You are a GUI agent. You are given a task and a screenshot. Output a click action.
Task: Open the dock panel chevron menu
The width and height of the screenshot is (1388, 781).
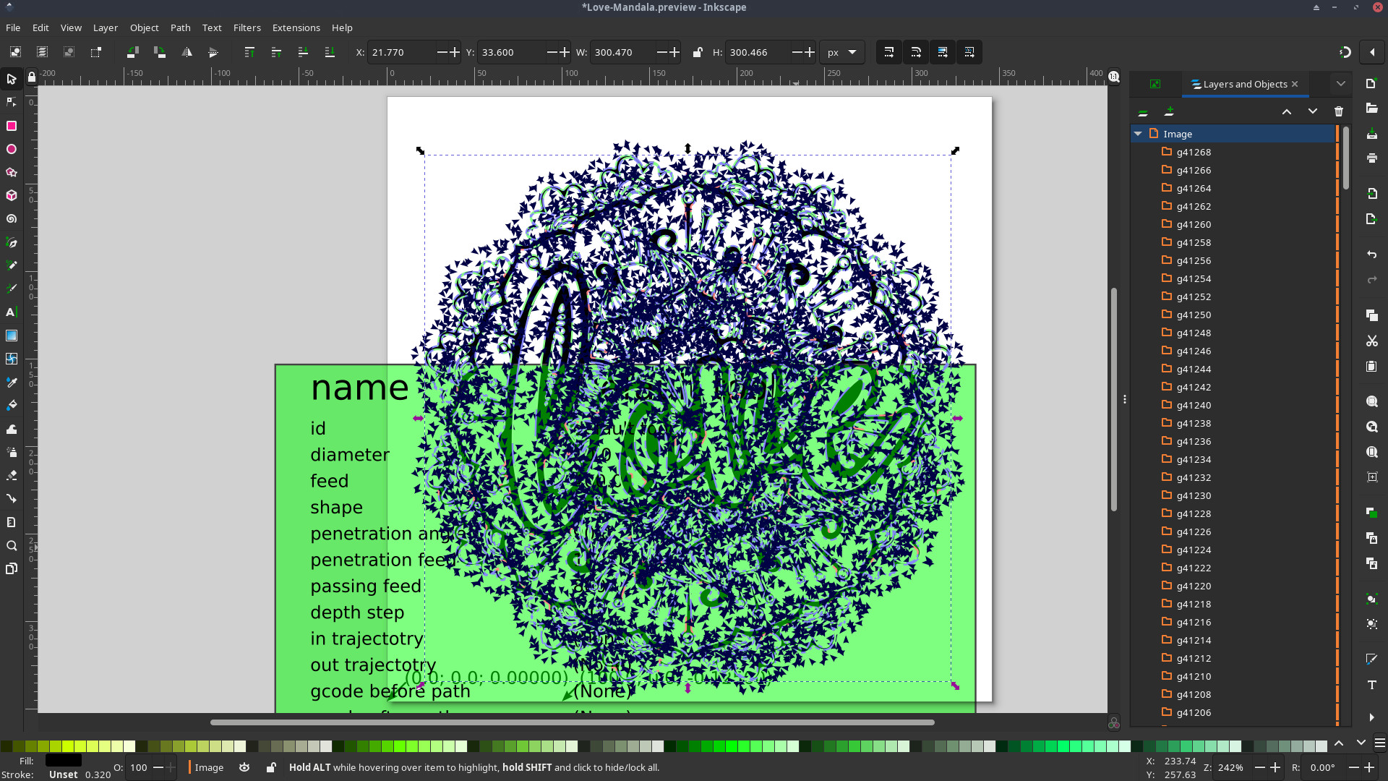(x=1340, y=84)
